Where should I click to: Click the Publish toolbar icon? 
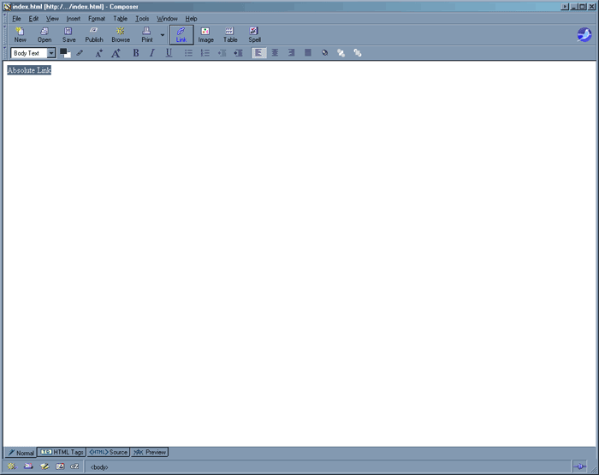(x=94, y=34)
